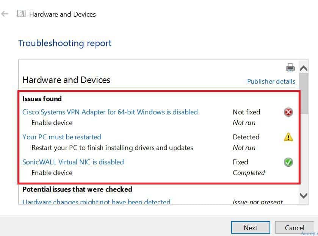Click the Hardware and Devices window icon
Viewport: 318px width, 236px height.
point(22,14)
